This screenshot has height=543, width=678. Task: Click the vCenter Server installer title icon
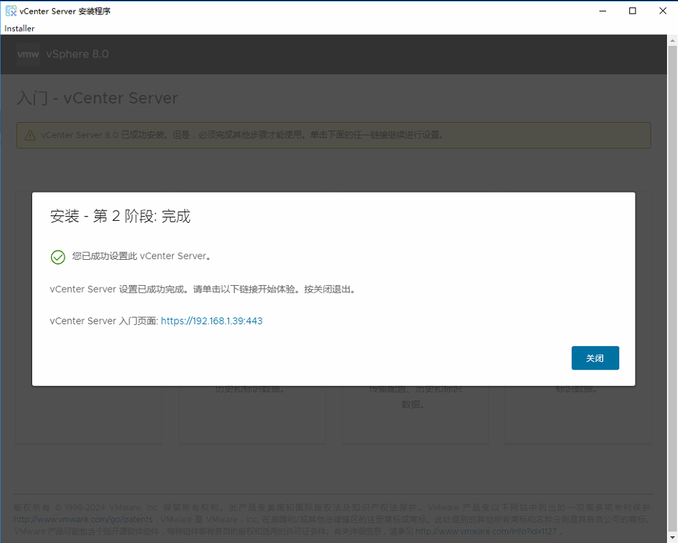point(11,11)
